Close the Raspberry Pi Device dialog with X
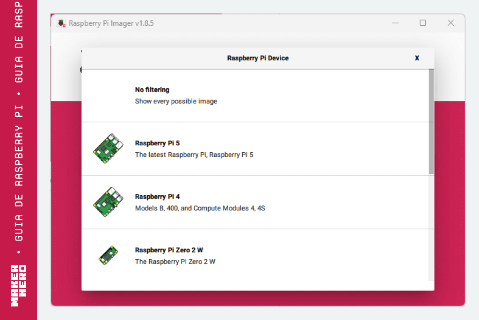Screen dimensions: 479x320 [x=417, y=58]
